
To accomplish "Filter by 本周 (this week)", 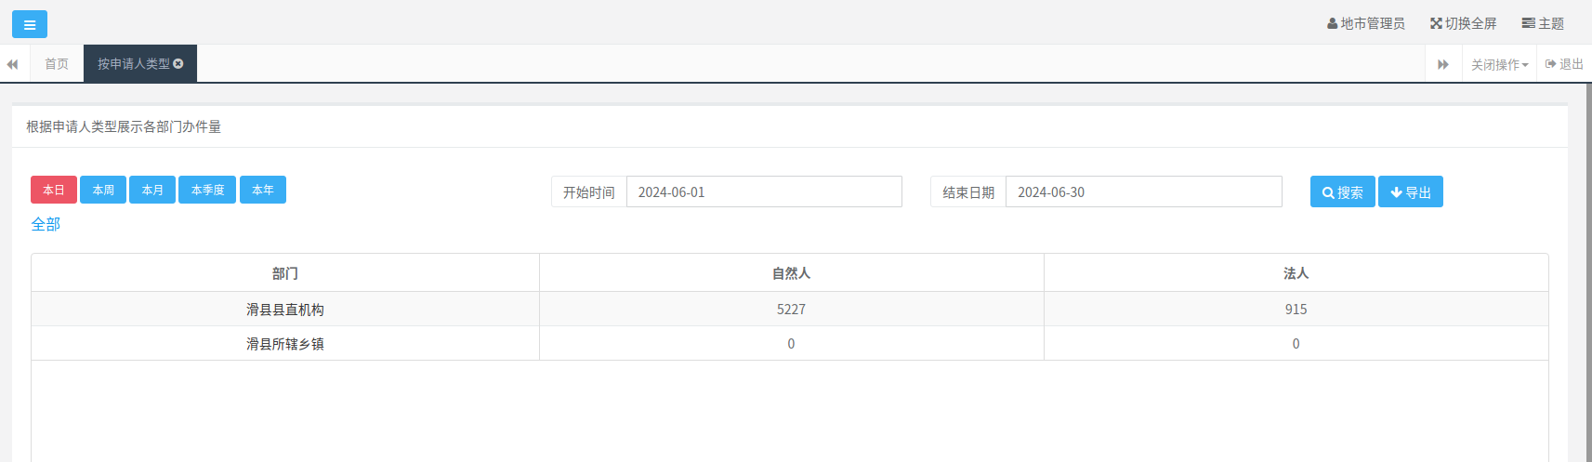I will pos(103,190).
